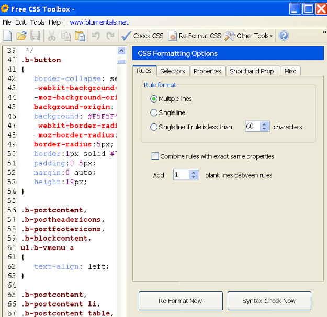Visit the www.blumentals.net link
Screen dimensions: 327x317
(x=99, y=22)
